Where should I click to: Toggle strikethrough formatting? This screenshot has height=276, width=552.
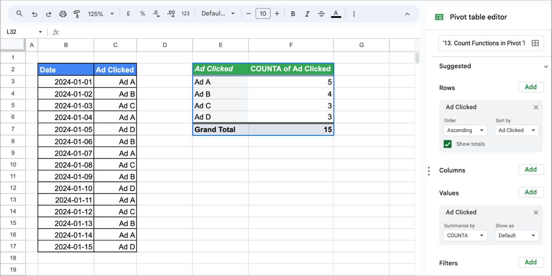[x=321, y=14]
